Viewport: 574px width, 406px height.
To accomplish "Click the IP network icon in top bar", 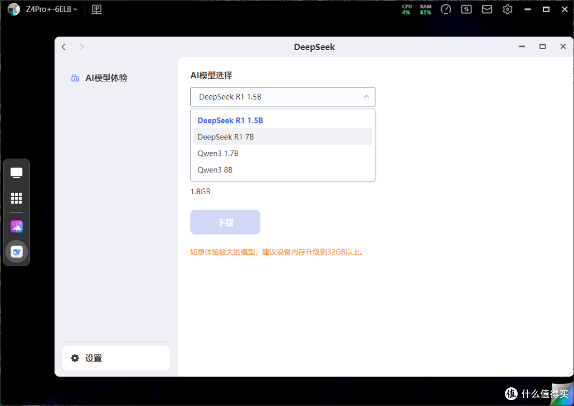I will click(x=97, y=10).
